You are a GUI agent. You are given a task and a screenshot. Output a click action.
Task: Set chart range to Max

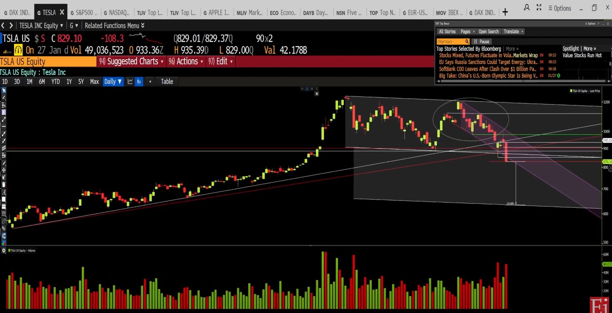[x=94, y=81]
